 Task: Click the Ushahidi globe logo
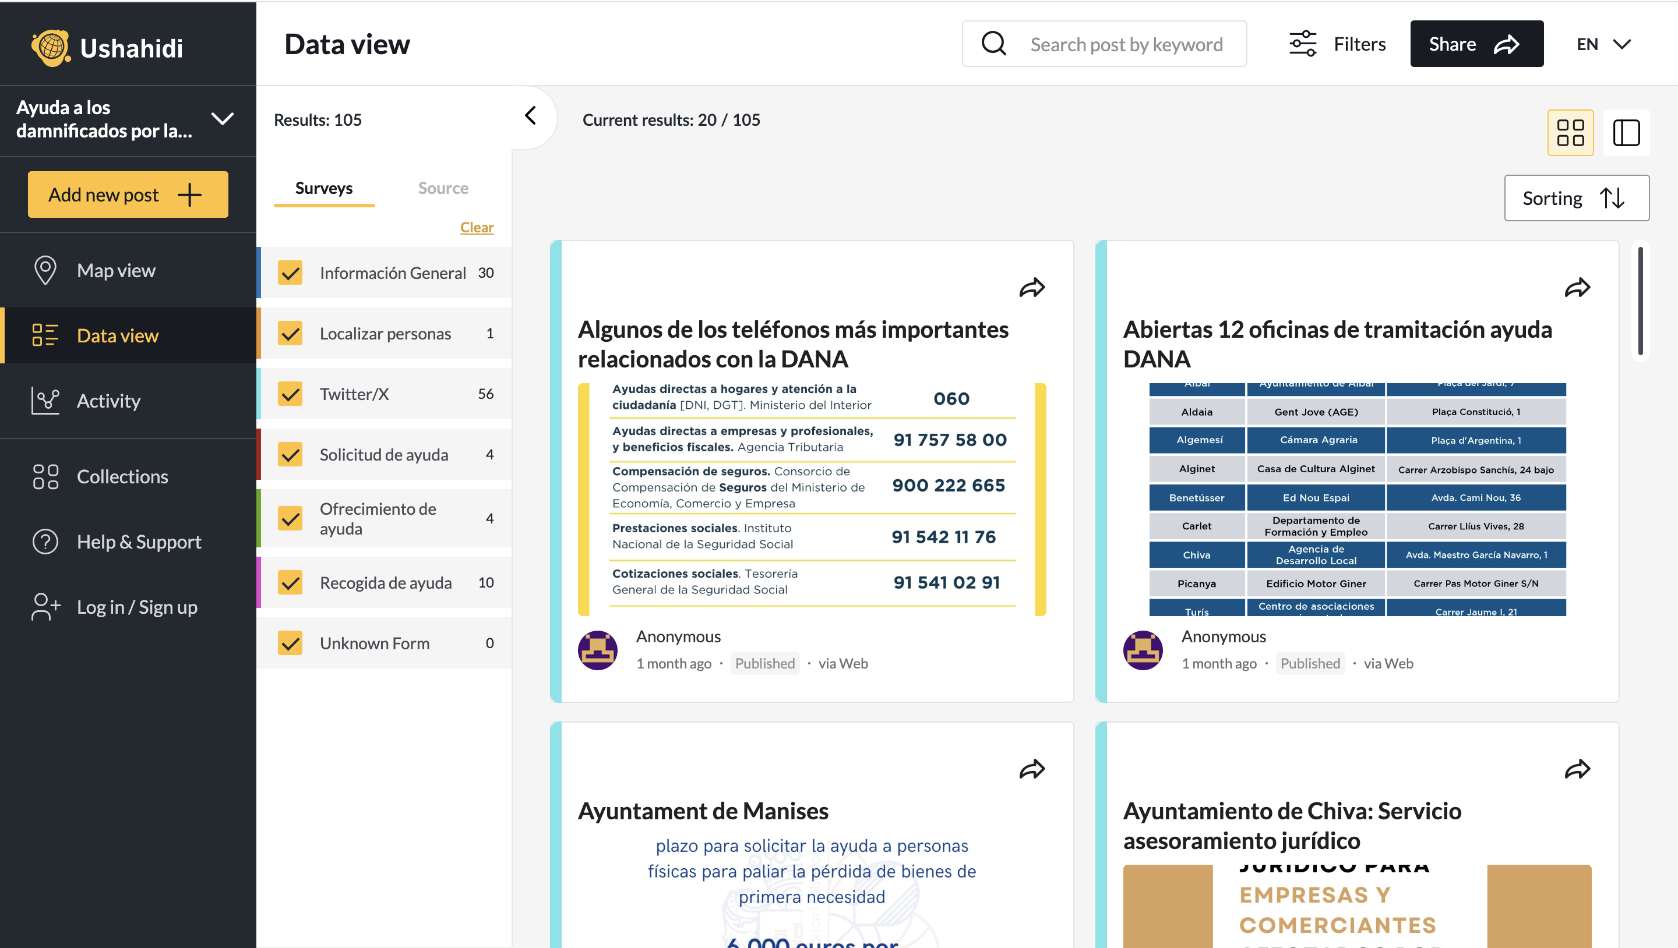pos(51,47)
